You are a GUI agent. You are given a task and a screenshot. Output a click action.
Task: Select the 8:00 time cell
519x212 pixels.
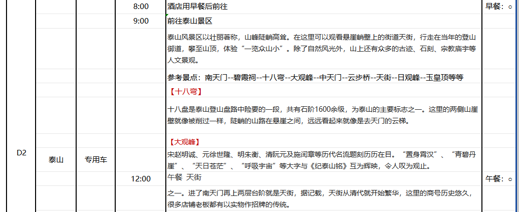(x=141, y=7)
